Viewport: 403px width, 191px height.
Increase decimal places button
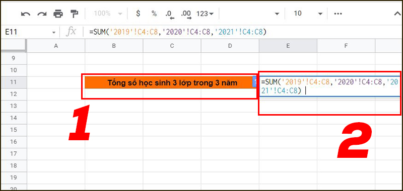pyautogui.click(x=186, y=15)
